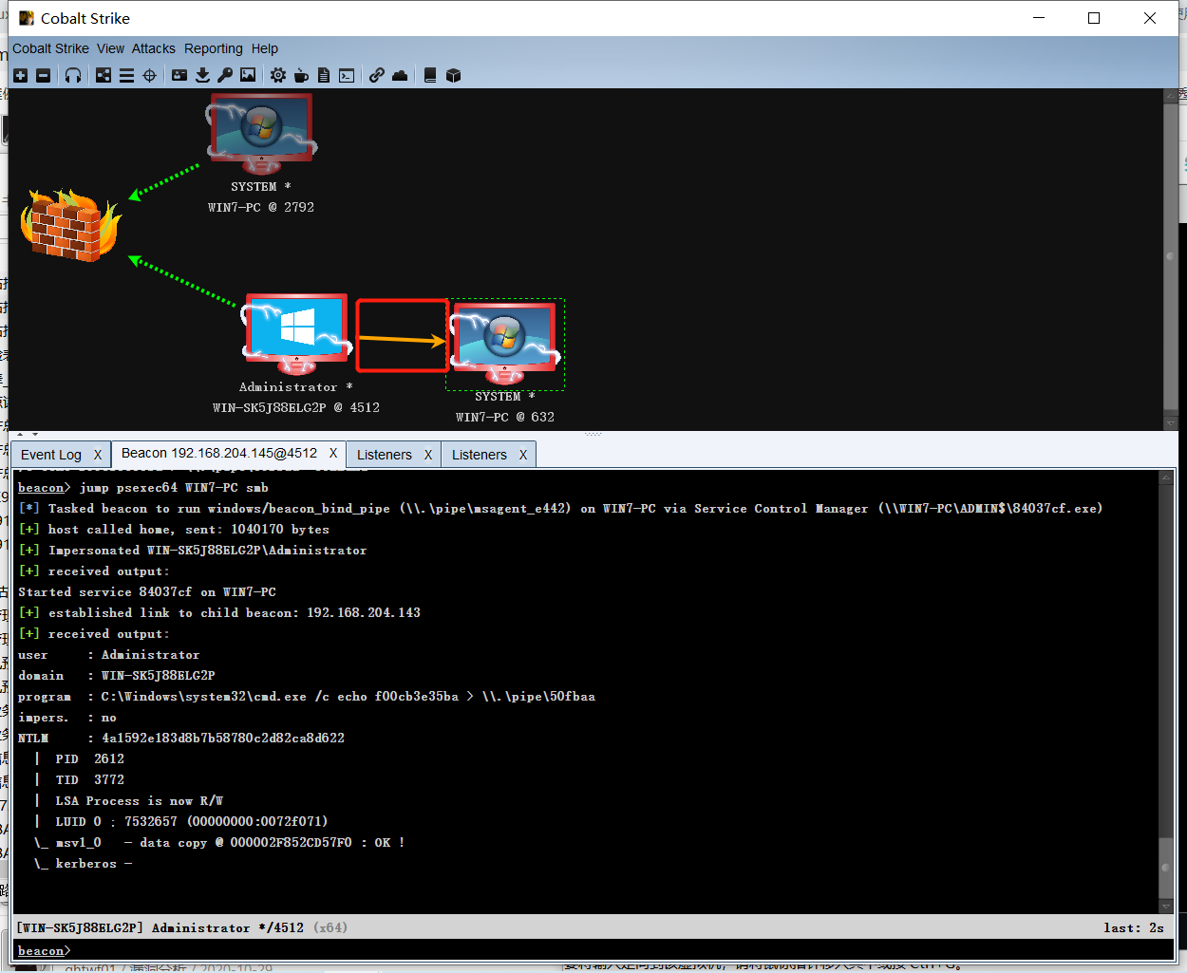Image resolution: width=1187 pixels, height=973 pixels.
Task: Switch to the second Listeners tab
Action: (x=480, y=455)
